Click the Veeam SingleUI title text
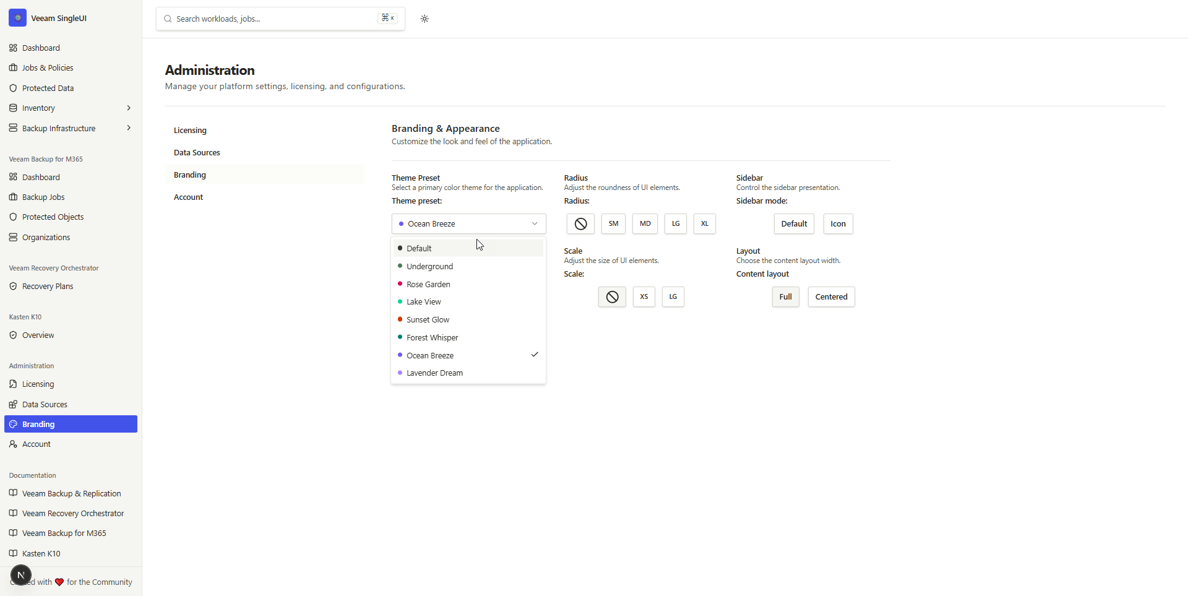 (59, 18)
